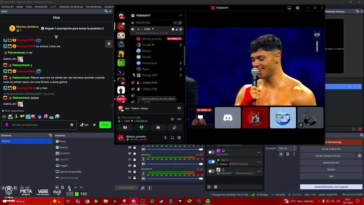Show the CÁMARA source
The width and height of the screenshot is (364, 205).
[130, 159]
